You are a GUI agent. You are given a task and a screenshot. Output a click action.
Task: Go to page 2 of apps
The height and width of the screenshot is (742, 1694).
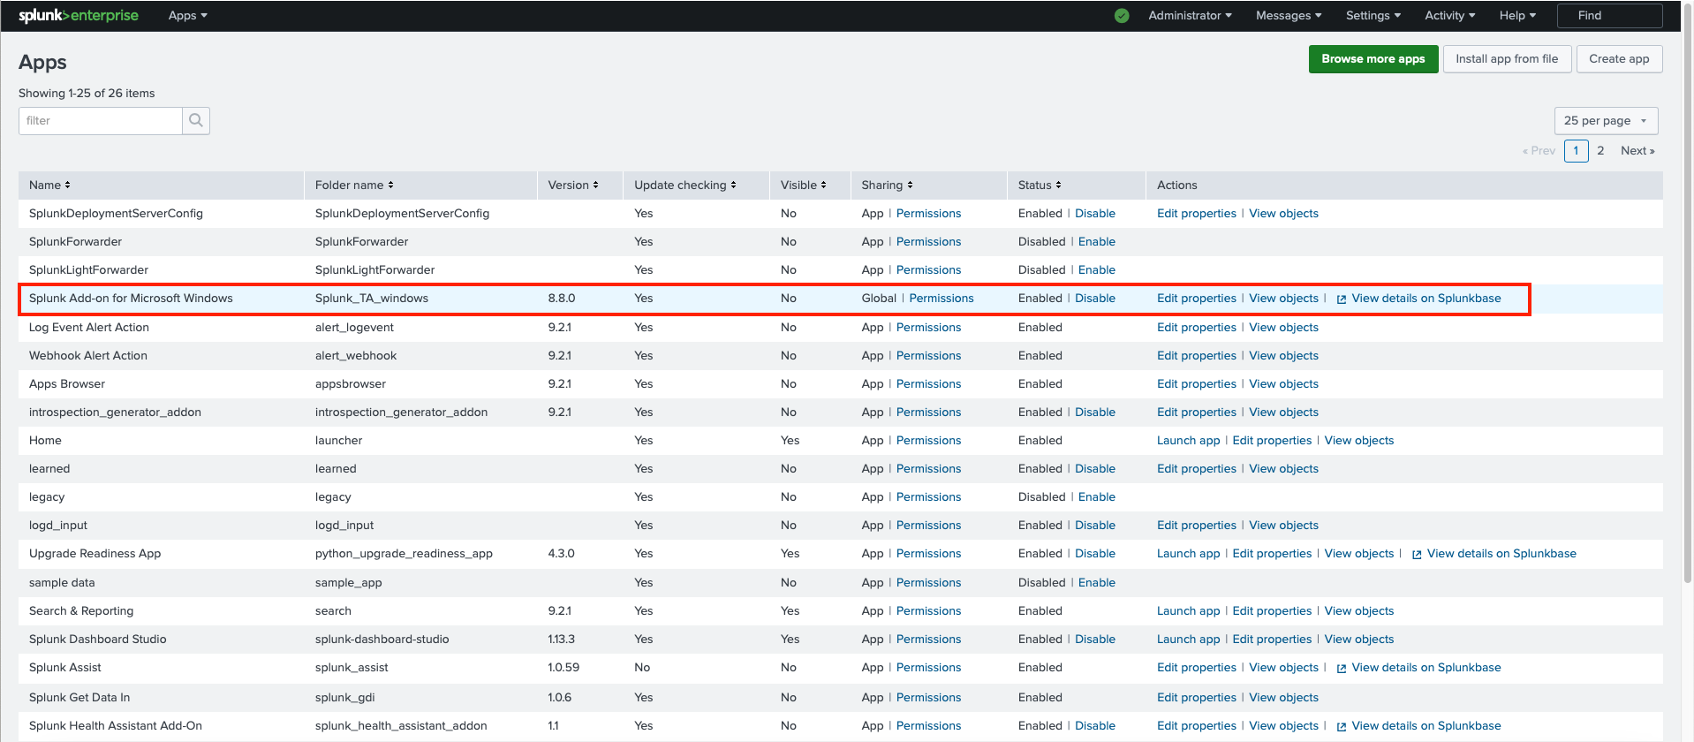point(1600,150)
